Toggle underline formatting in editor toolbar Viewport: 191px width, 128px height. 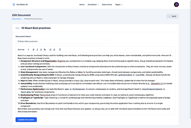(41, 50)
